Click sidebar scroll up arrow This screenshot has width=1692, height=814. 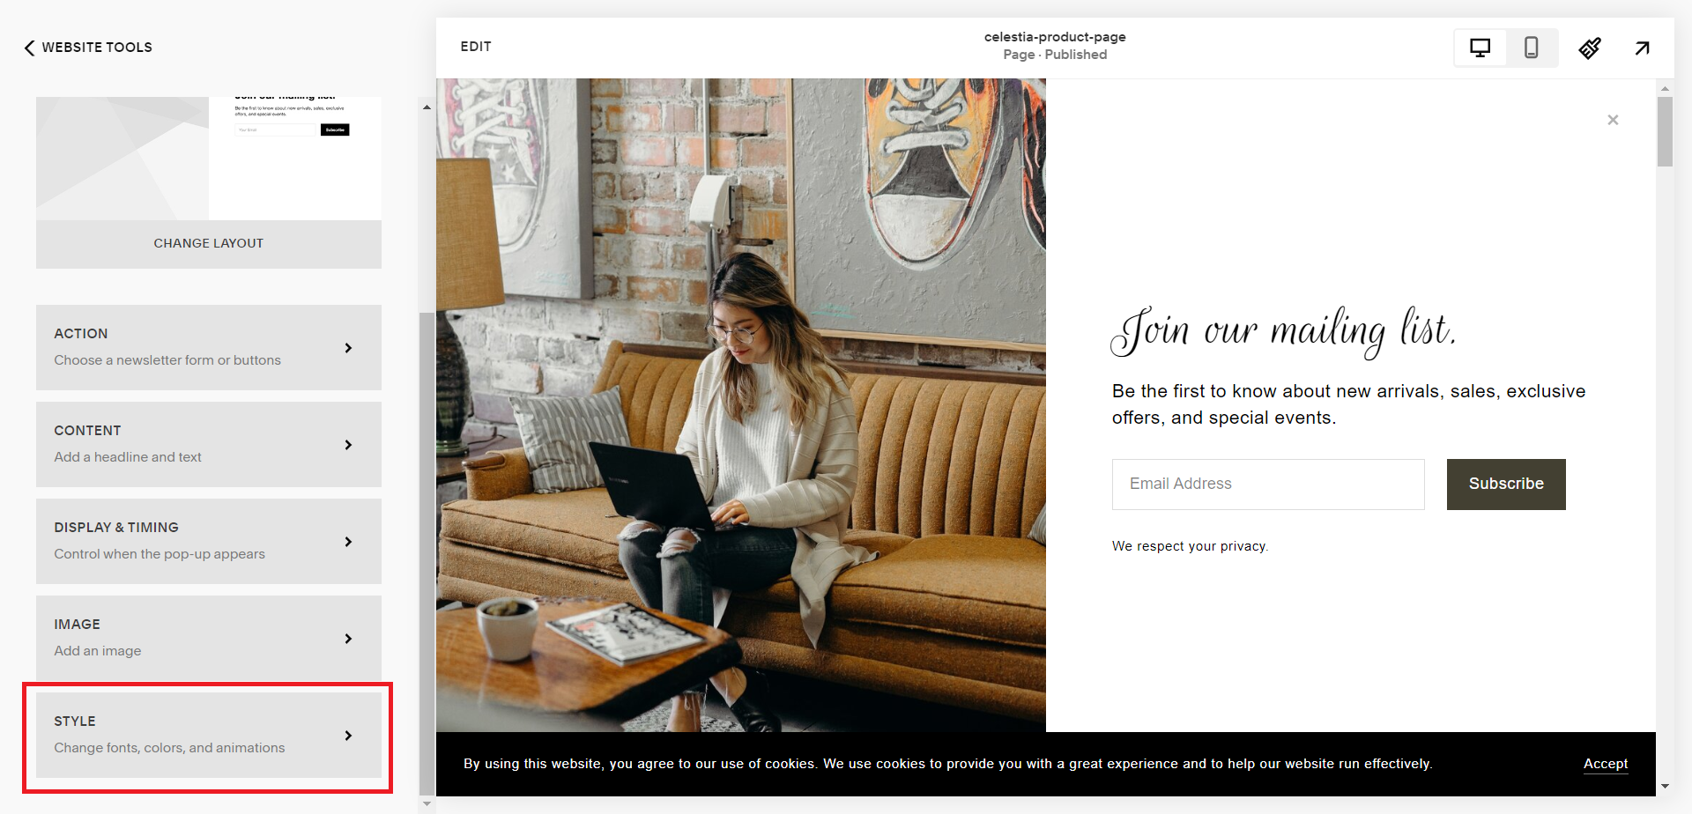(427, 107)
